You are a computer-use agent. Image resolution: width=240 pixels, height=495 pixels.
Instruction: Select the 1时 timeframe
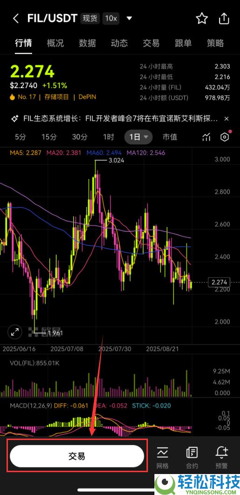click(x=108, y=137)
